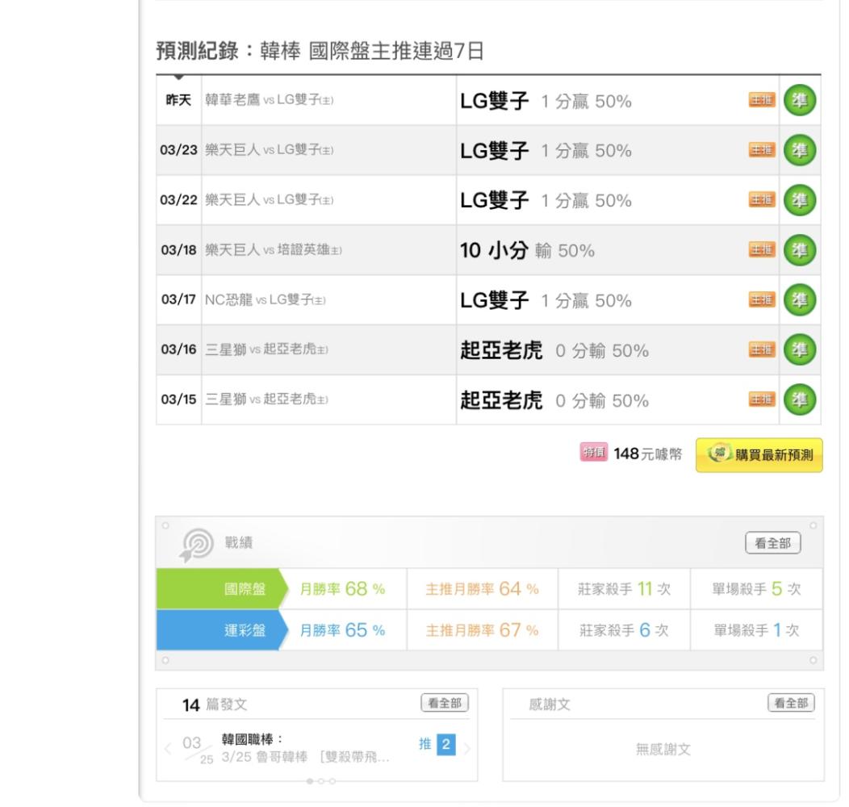The image size is (849, 807).
Task: Click the 國際盤 月勝率 68% value
Action: tap(342, 589)
